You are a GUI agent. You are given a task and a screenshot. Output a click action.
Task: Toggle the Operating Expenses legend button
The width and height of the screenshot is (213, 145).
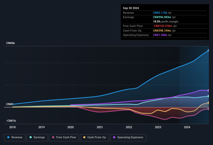(128, 137)
